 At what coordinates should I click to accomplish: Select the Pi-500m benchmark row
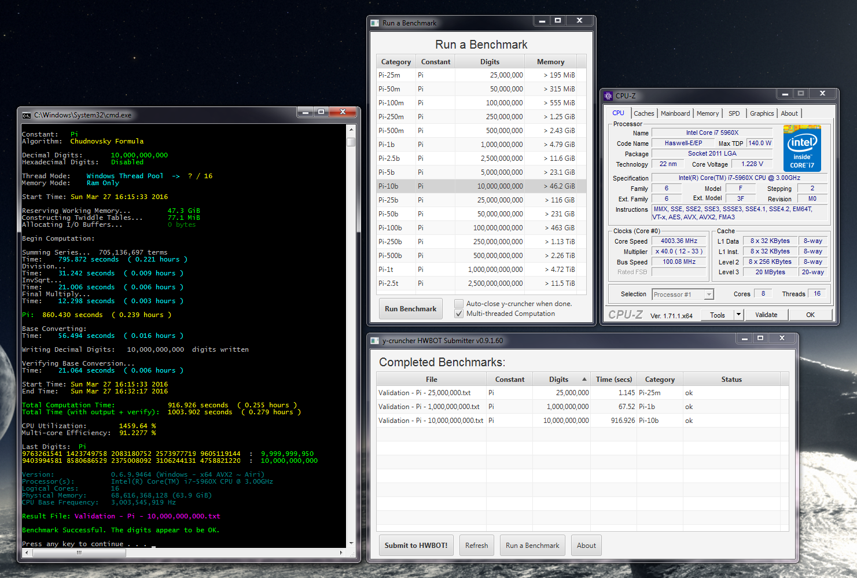click(481, 131)
